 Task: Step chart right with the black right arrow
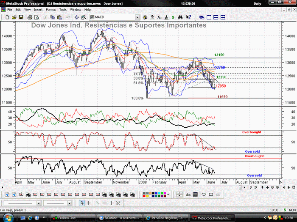pyautogui.click(x=289, y=187)
